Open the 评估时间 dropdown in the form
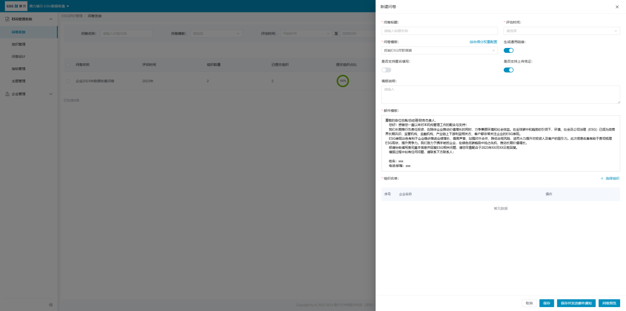The image size is (626, 311). (561, 31)
